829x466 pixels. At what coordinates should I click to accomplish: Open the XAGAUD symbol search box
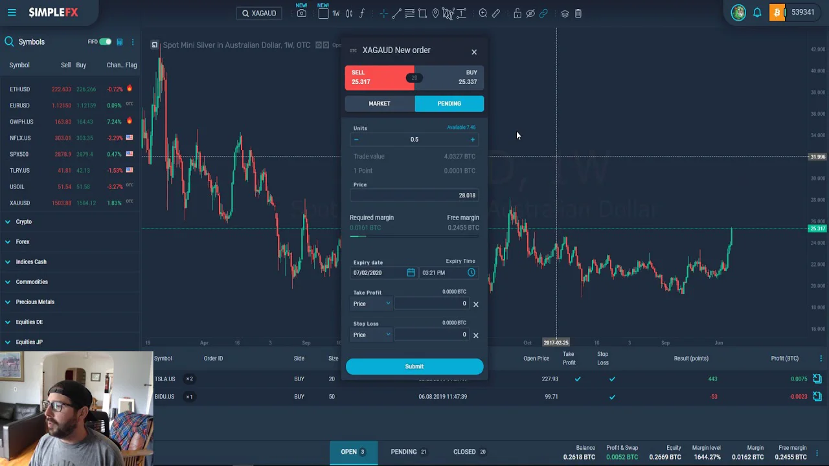(259, 13)
